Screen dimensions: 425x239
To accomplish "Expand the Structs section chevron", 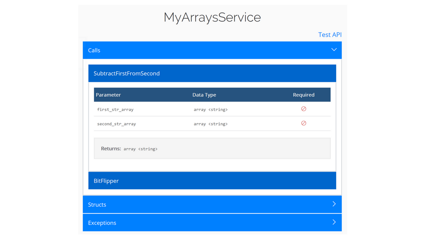I will [334, 204].
